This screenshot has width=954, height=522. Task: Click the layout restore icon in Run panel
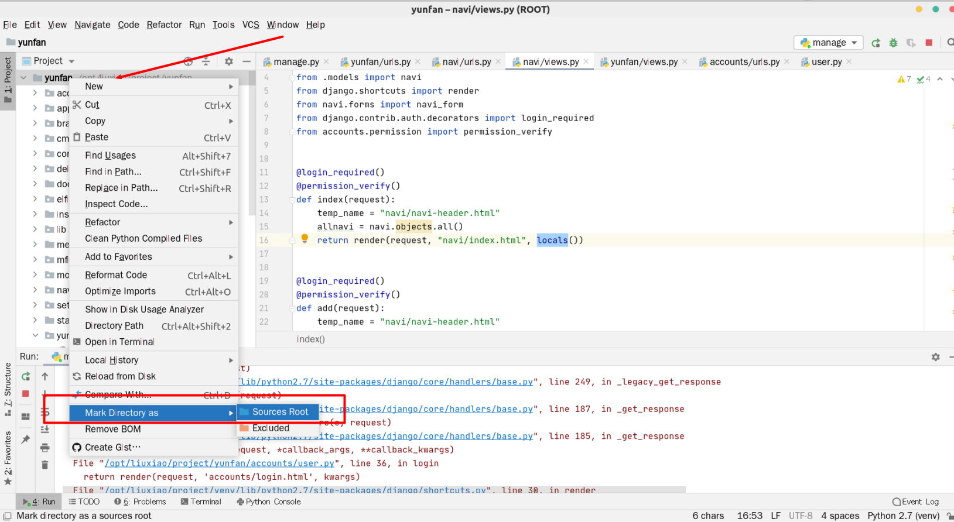pos(26,417)
